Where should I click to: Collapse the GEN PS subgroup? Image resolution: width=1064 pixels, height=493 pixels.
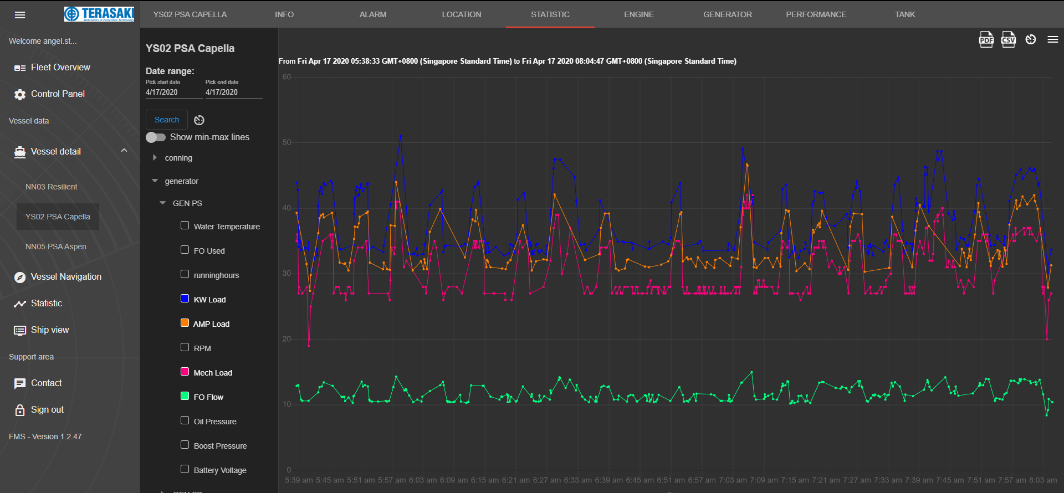tap(162, 203)
